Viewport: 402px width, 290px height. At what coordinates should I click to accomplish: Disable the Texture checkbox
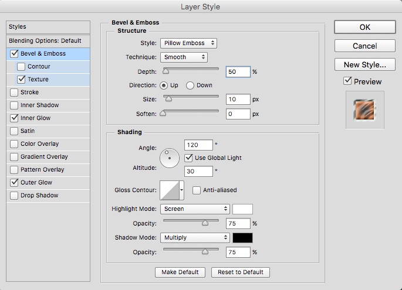[22, 79]
